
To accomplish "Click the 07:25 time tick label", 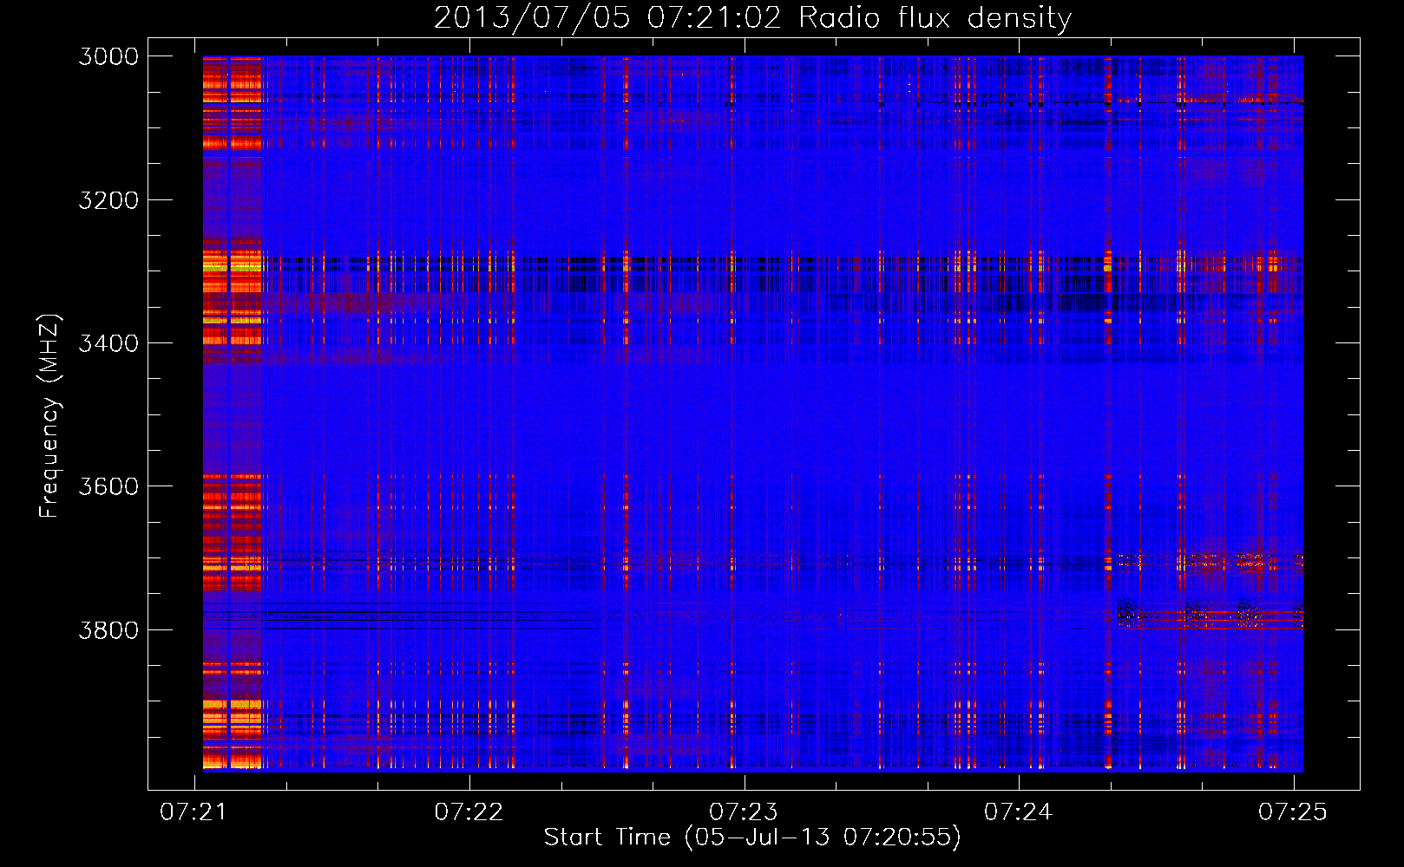I will tap(1293, 812).
